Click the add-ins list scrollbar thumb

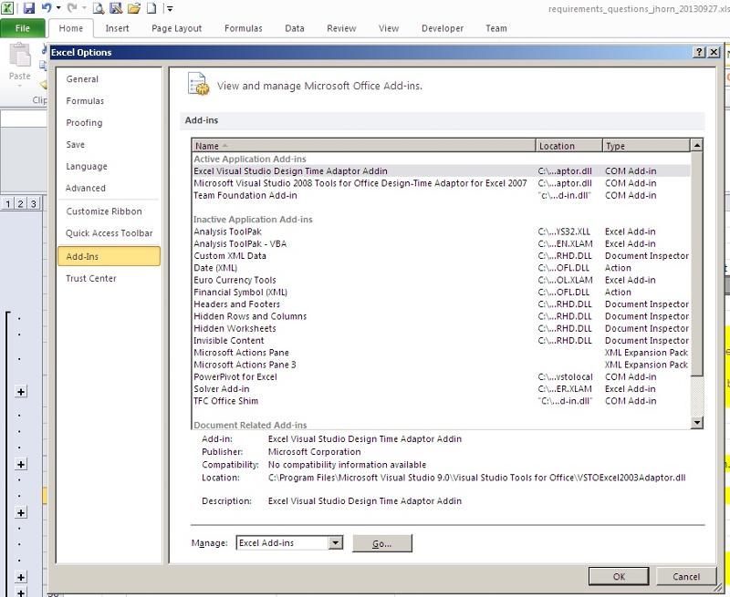point(696,263)
